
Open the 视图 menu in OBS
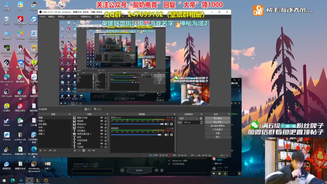[x=61, y=17]
